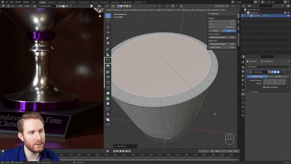The height and width of the screenshot is (164, 291).
Task: Toggle Collection visibility eye in outliner
Action: pyautogui.click(x=288, y=13)
